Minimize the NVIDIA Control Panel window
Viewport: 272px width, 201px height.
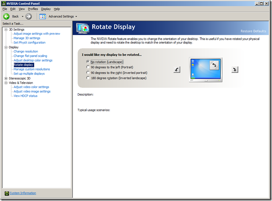(x=257, y=4)
